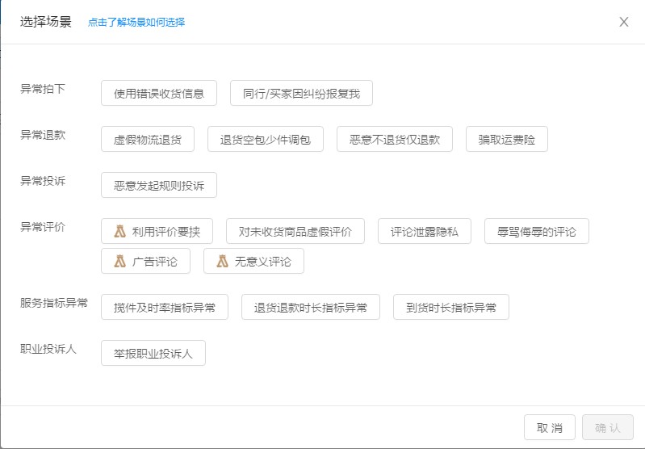Select 使用错误收货信息 scenario
The height and width of the screenshot is (449, 645).
pos(159,93)
